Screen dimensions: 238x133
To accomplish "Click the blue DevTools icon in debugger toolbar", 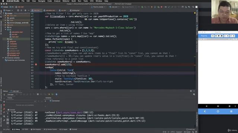I will coord(57,94).
